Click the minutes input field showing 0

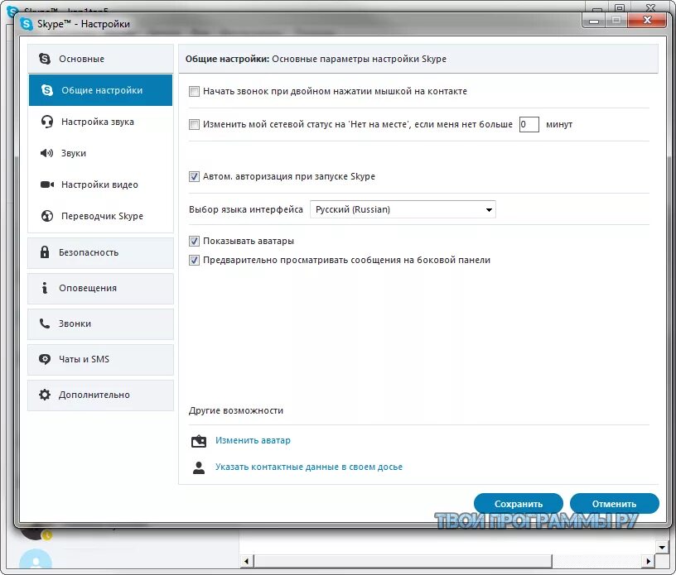(x=529, y=124)
